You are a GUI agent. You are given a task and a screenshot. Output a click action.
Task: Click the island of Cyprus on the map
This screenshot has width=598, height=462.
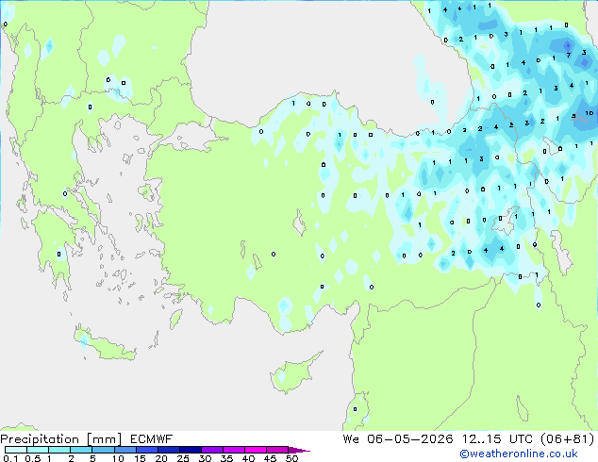point(293,373)
